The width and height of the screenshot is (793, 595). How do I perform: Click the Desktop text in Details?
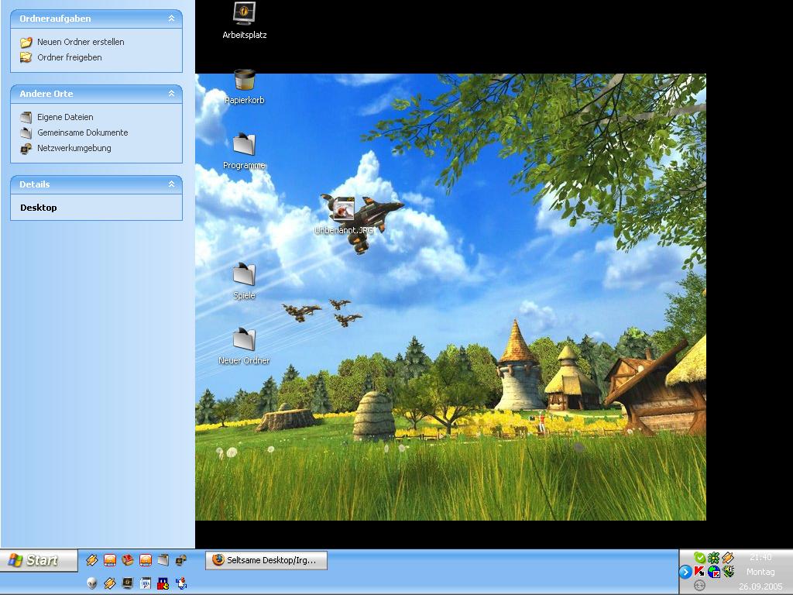pyautogui.click(x=39, y=208)
